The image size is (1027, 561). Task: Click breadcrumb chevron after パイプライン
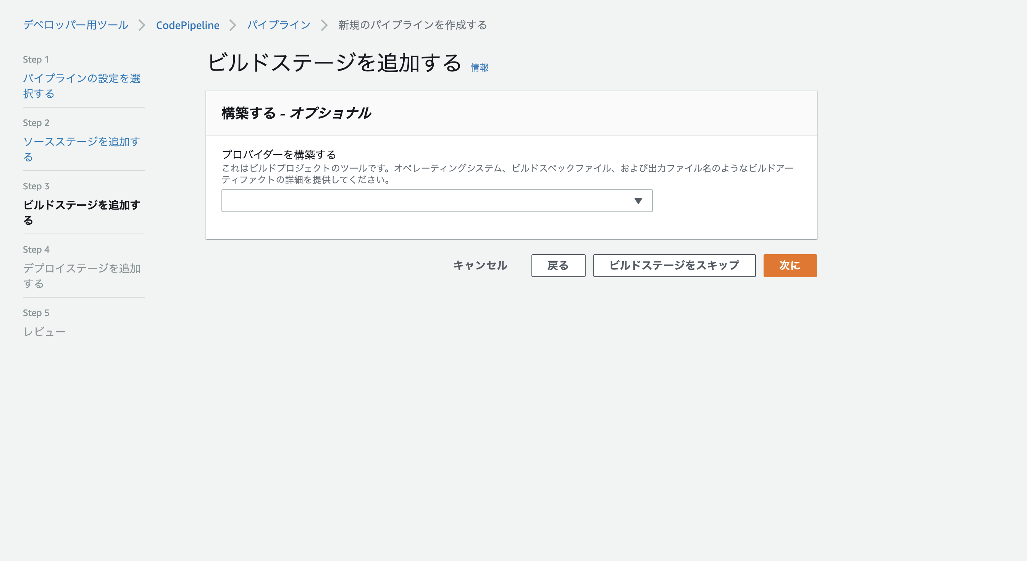point(324,26)
